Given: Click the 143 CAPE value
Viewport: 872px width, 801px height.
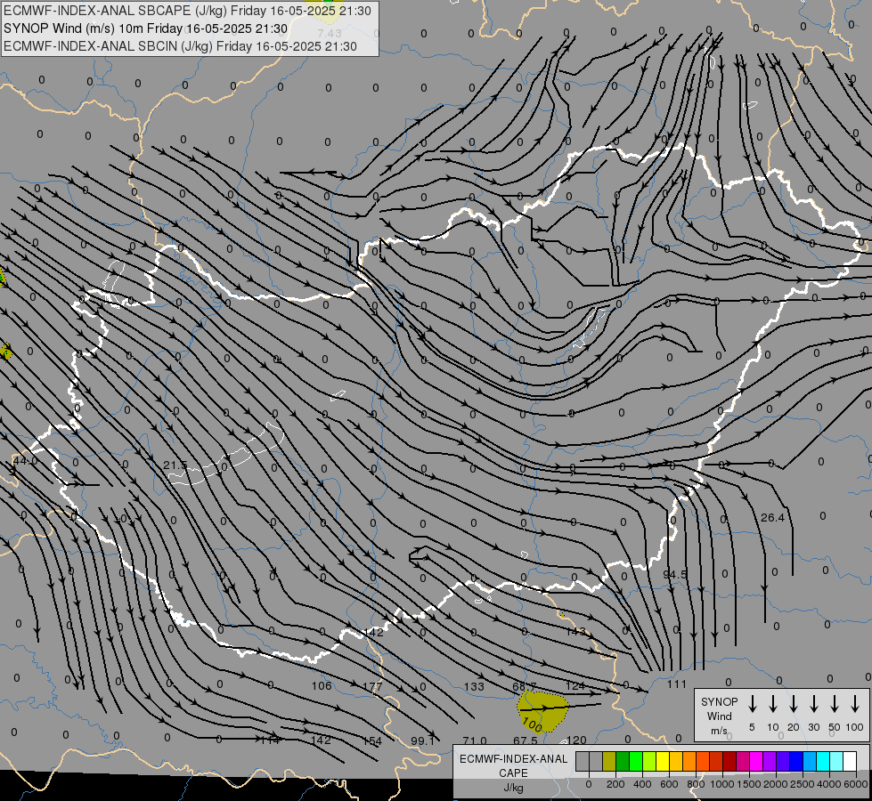Looking at the screenshot, I should 576,632.
